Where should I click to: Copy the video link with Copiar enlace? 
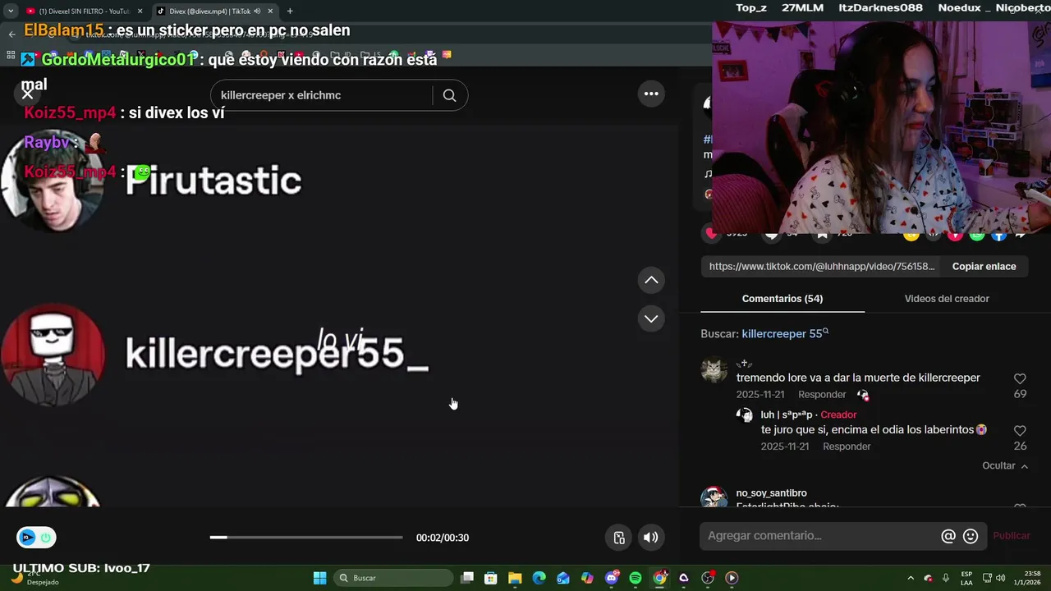pyautogui.click(x=984, y=266)
